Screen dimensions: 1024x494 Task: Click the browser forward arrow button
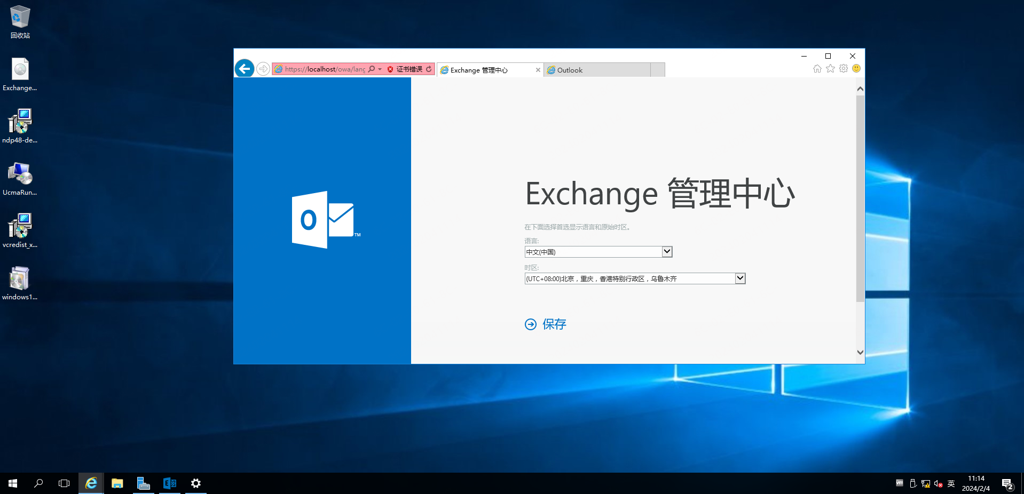click(x=263, y=69)
